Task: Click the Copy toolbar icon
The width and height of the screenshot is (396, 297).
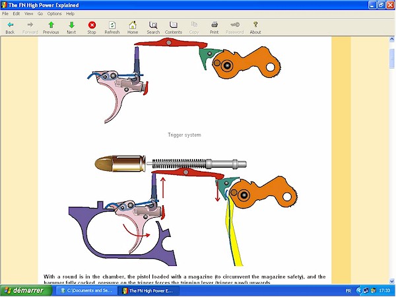Action: (194, 28)
